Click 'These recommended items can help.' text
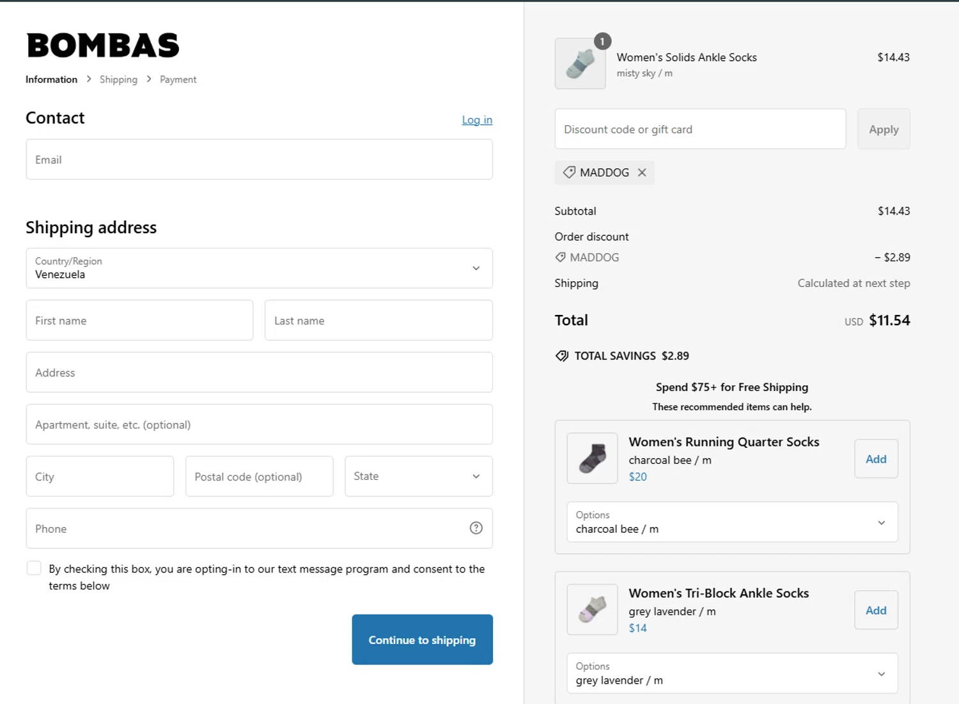 click(x=732, y=407)
